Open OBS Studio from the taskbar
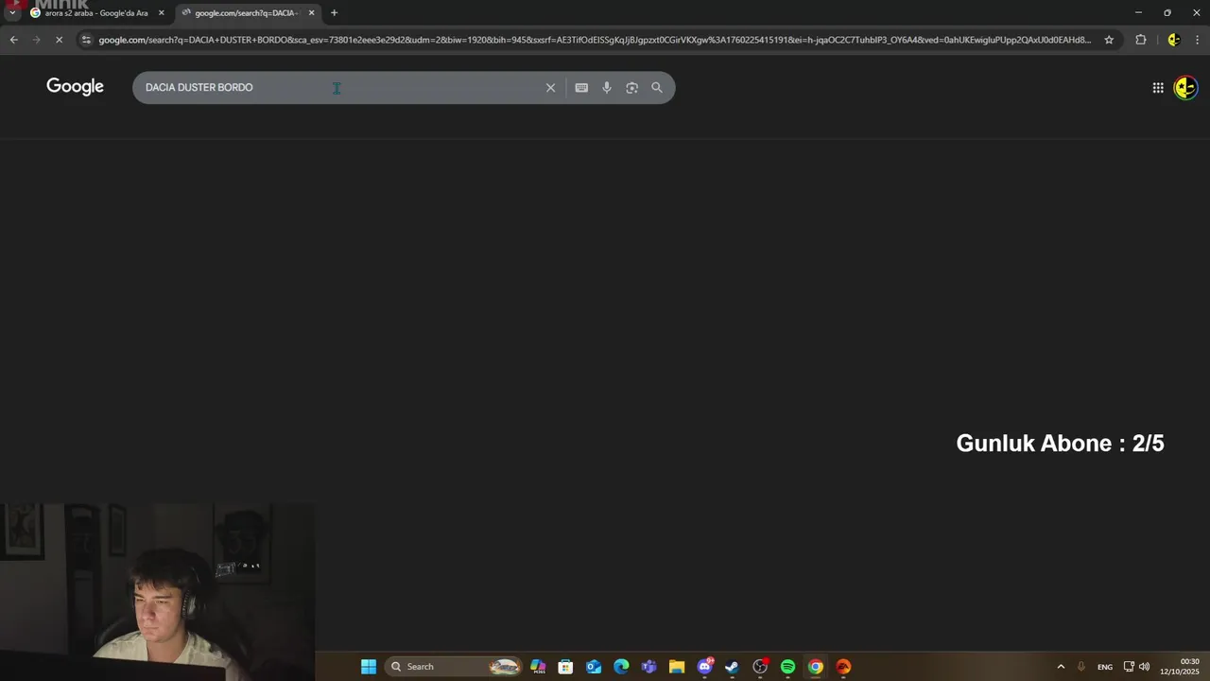The width and height of the screenshot is (1210, 681). point(760,667)
